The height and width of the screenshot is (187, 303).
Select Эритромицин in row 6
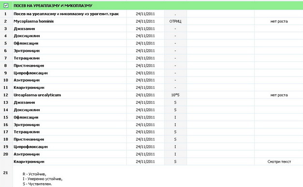[x=27, y=51]
